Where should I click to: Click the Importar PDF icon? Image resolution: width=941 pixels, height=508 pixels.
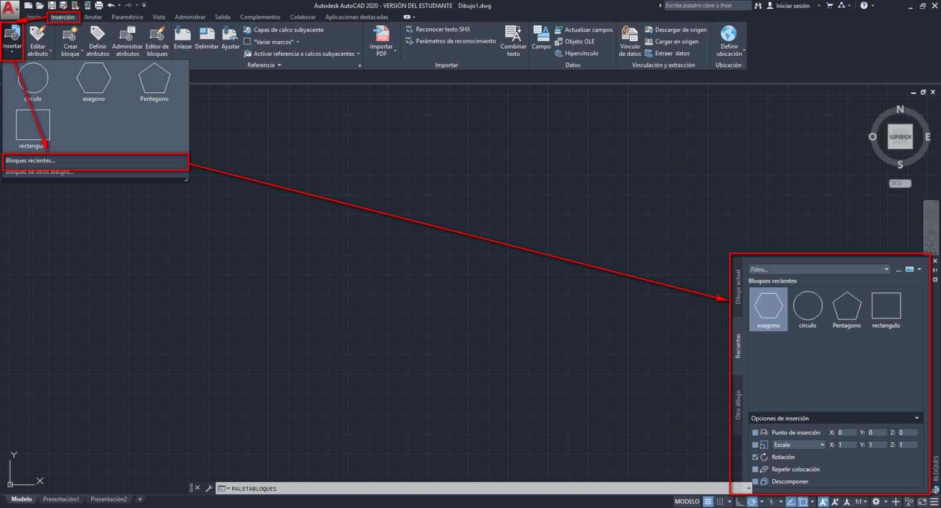pos(381,34)
